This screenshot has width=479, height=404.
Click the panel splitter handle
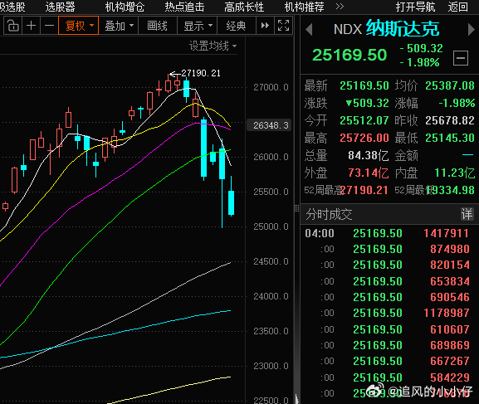point(296,208)
